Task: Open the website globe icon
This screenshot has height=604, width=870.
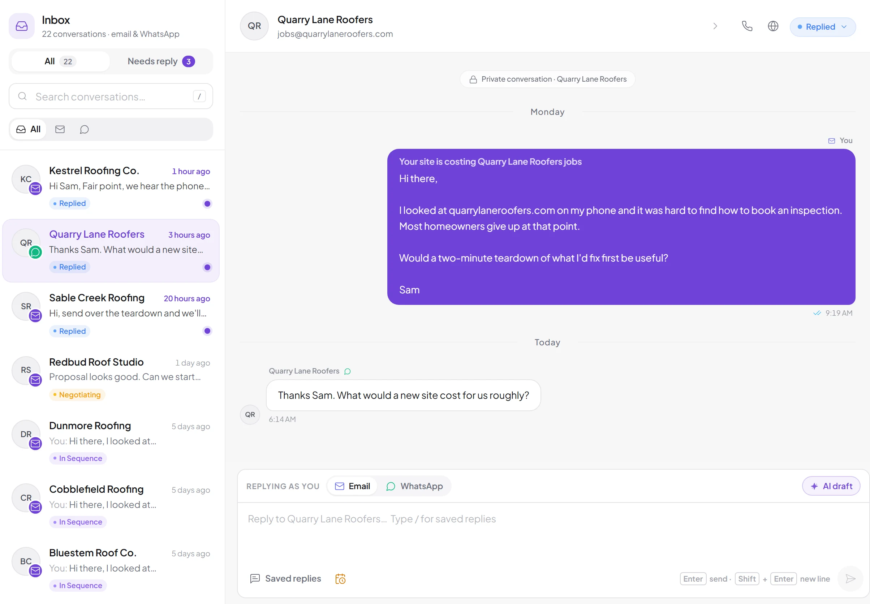Action: tap(773, 26)
